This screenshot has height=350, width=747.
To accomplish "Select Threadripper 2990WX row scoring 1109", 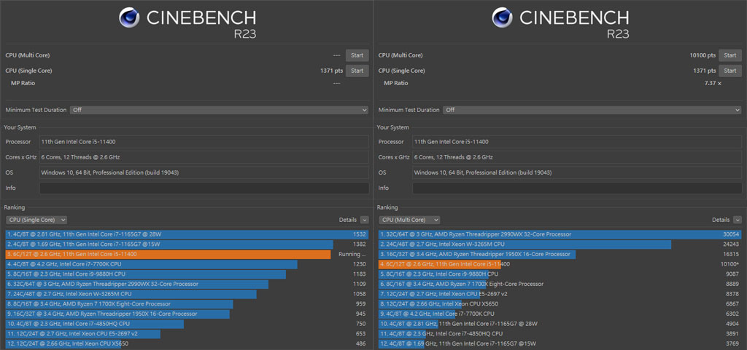I will point(187,284).
